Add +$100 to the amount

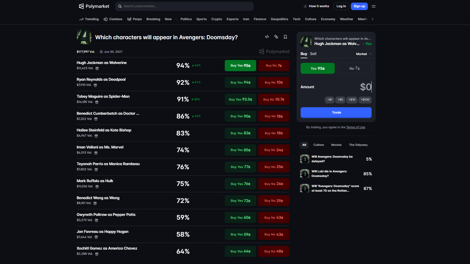[x=365, y=100]
